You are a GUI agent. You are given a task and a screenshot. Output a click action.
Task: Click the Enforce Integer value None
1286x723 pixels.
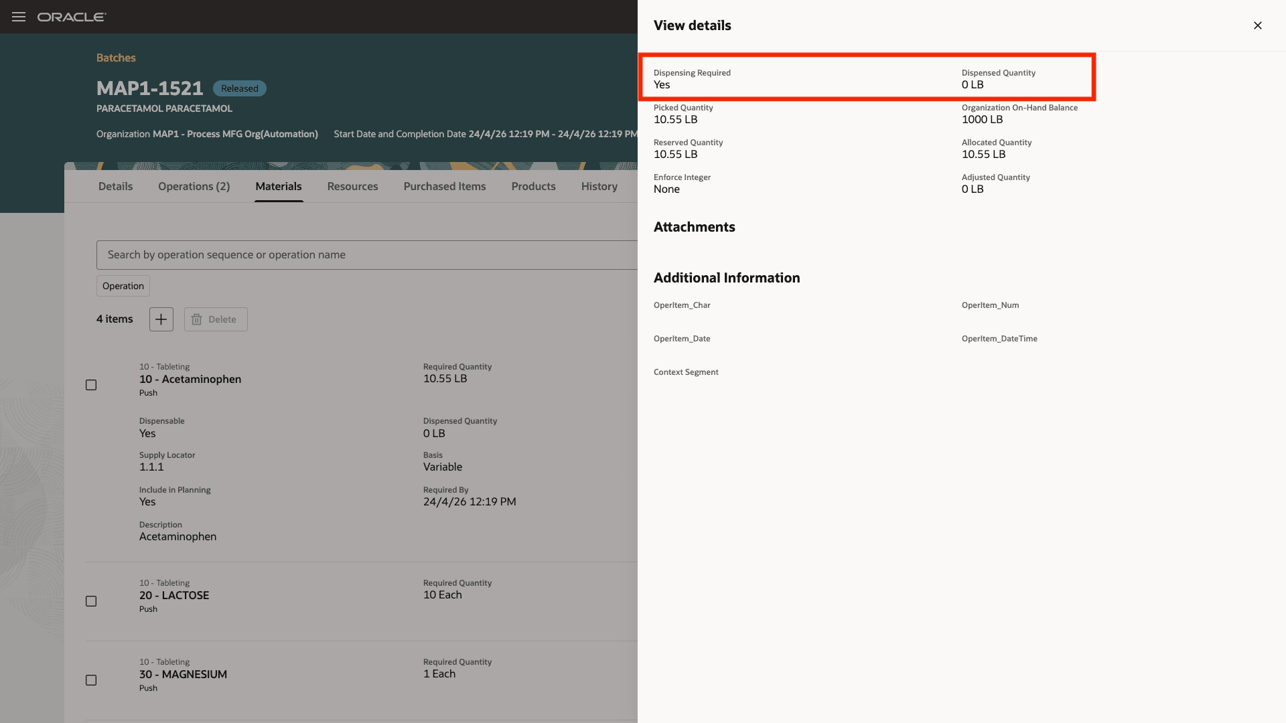tap(666, 189)
